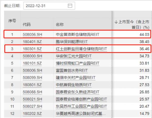The width and height of the screenshot is (152, 118).
Task: Open code link 180401.SZ
Action: pyautogui.click(x=32, y=42)
